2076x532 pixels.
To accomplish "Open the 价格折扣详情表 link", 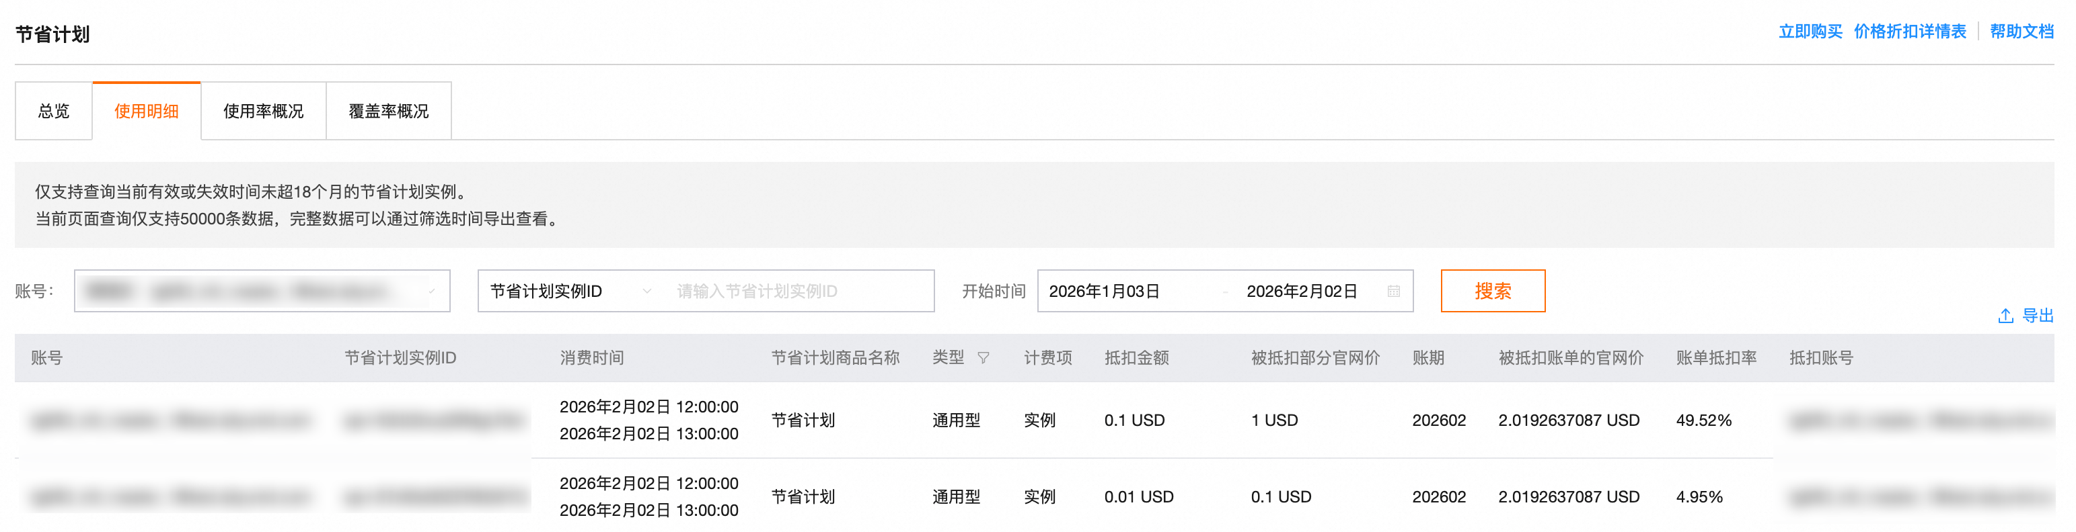I will tap(1910, 32).
